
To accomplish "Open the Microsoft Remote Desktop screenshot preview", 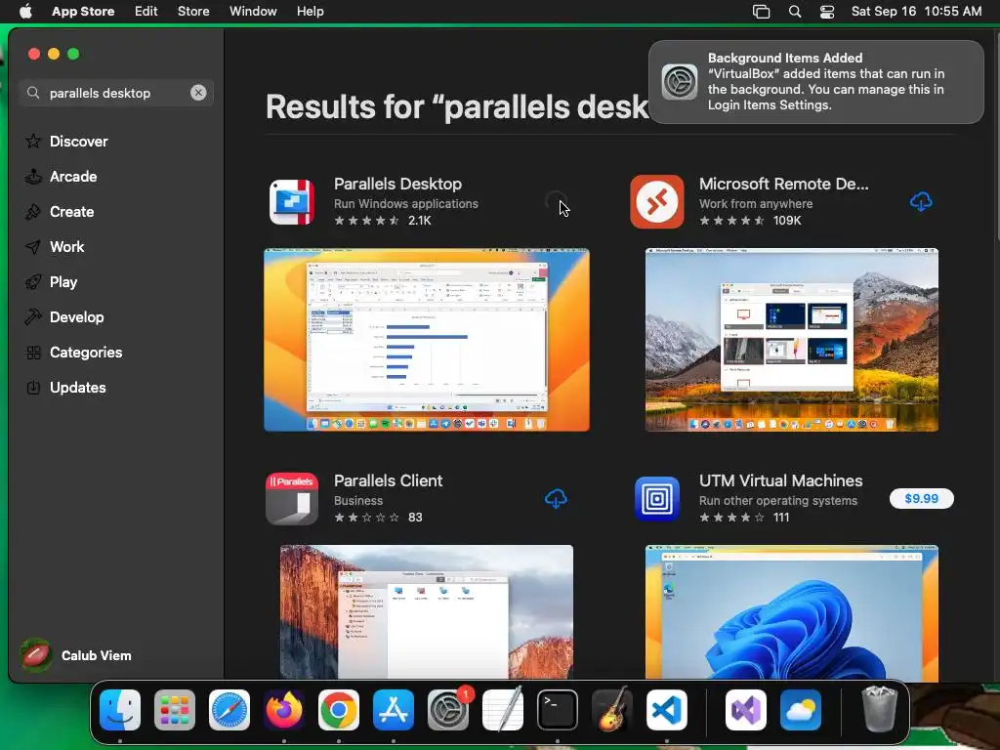I will (791, 340).
